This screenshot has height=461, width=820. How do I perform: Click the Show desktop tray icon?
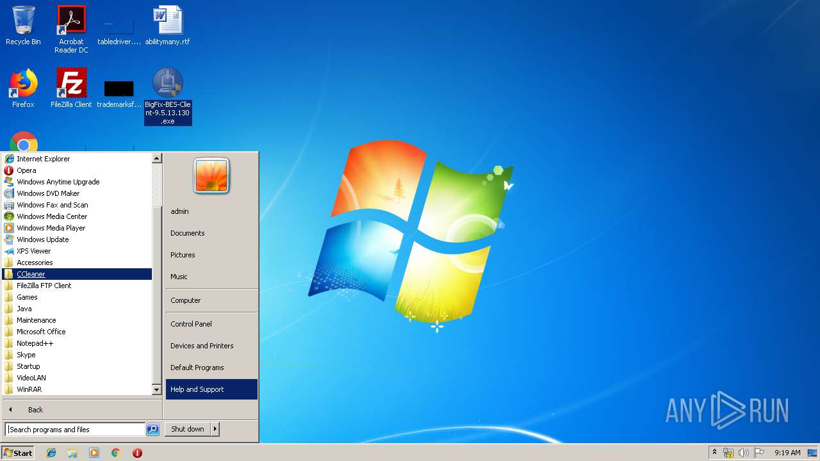(x=812, y=453)
